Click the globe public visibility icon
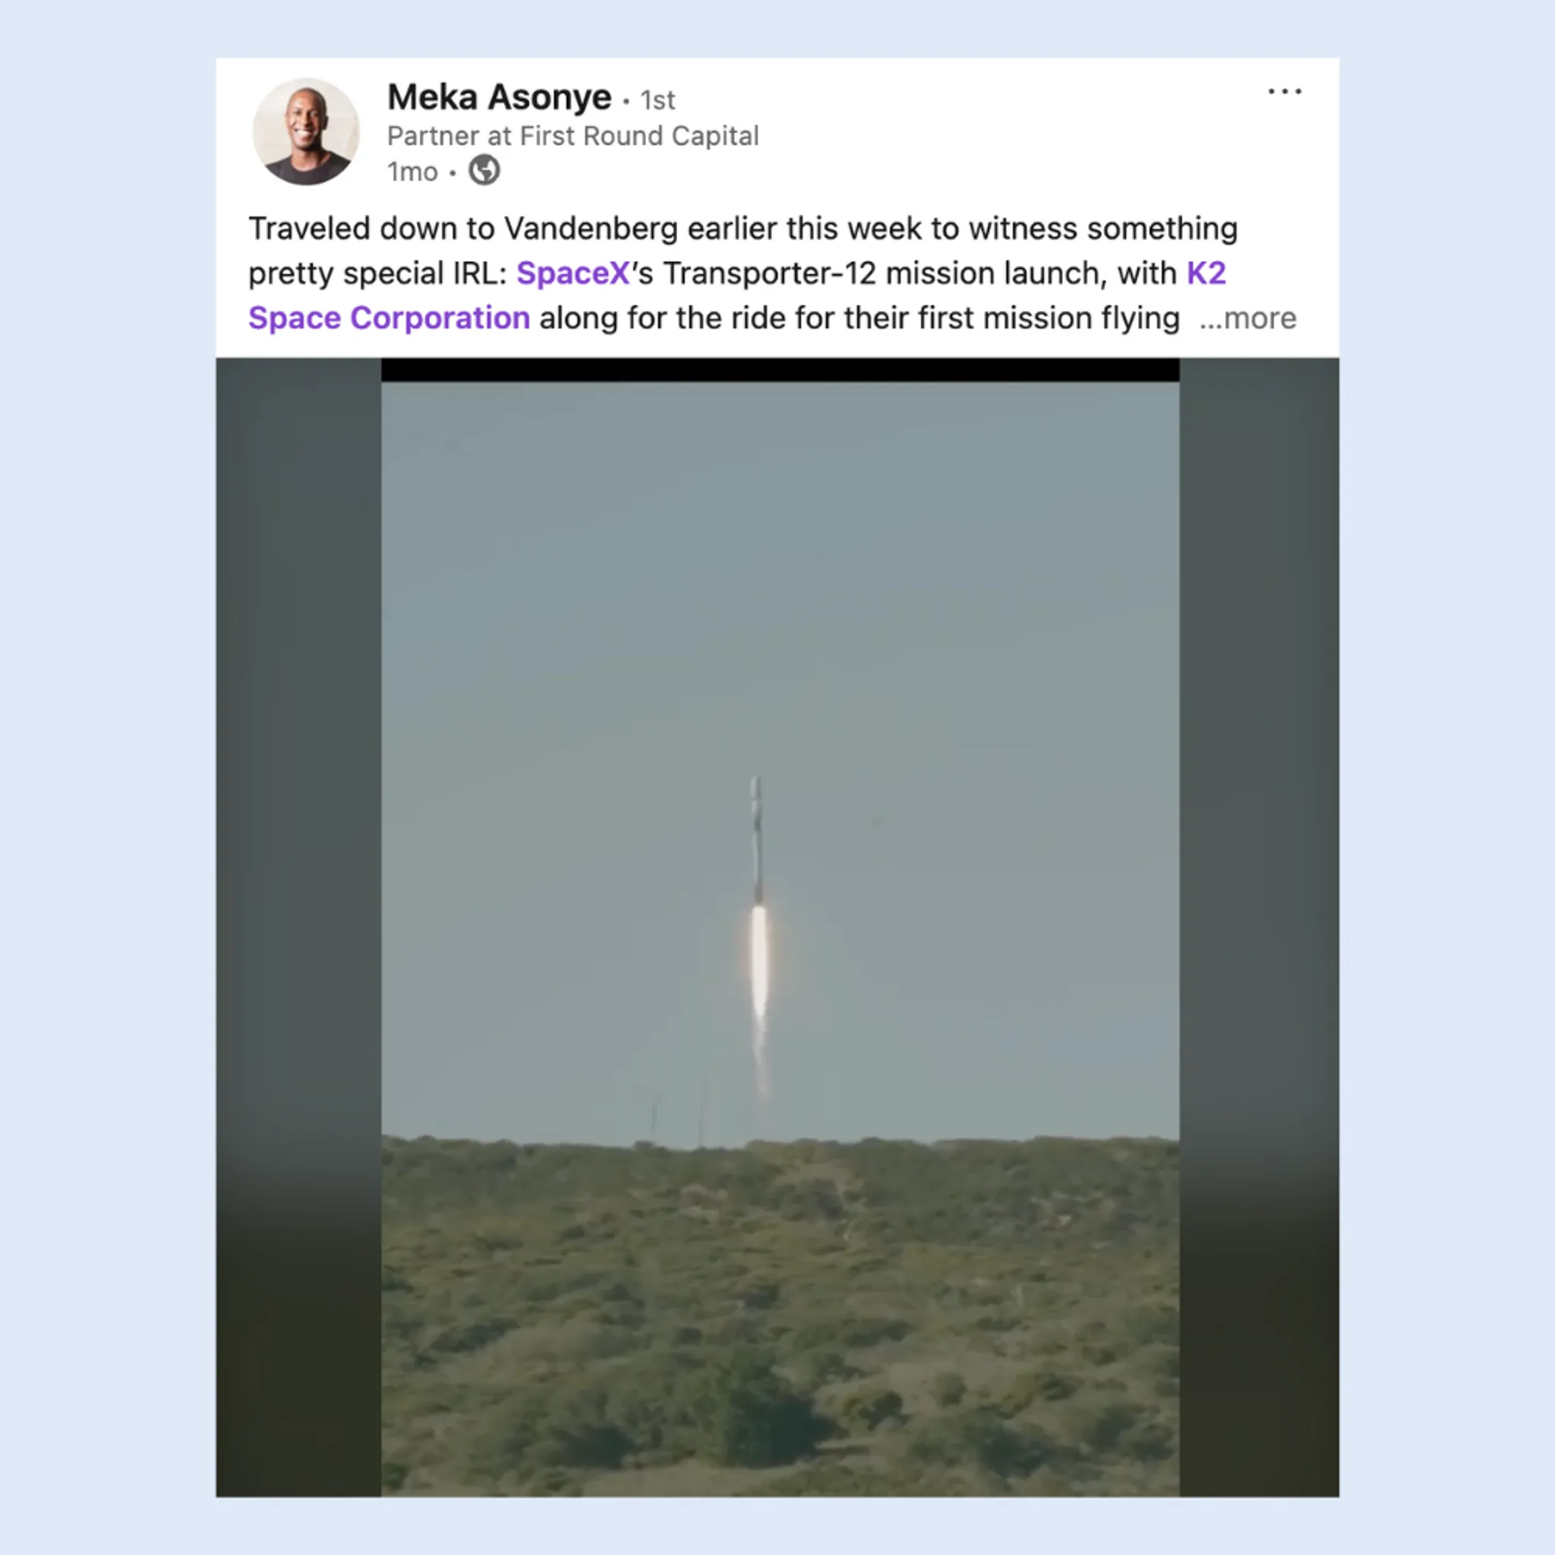Image resolution: width=1555 pixels, height=1555 pixels. [484, 171]
